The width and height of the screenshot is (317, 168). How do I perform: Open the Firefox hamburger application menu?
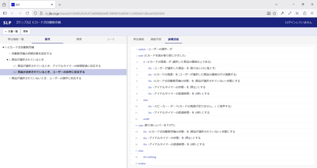(312, 13)
